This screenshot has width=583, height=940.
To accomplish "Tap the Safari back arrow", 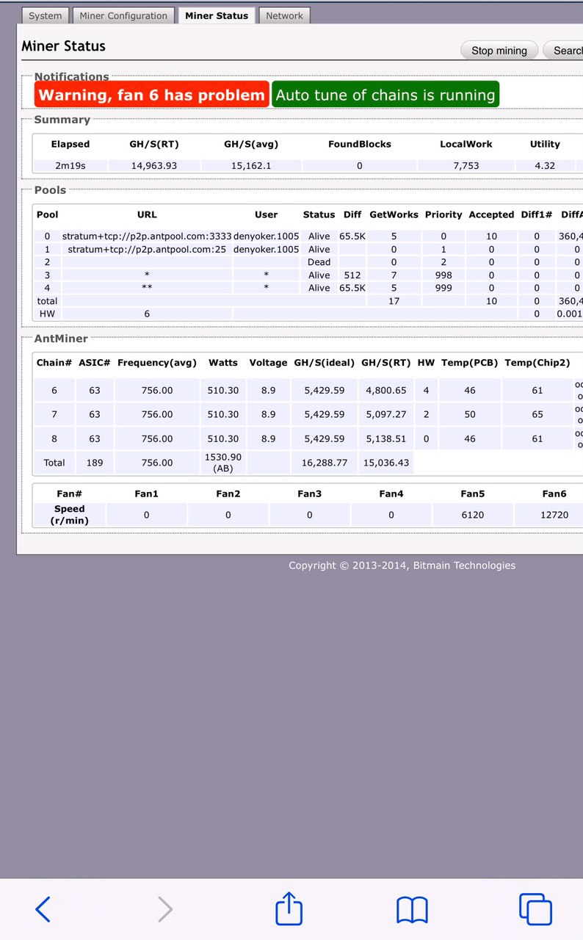I will pyautogui.click(x=43, y=909).
